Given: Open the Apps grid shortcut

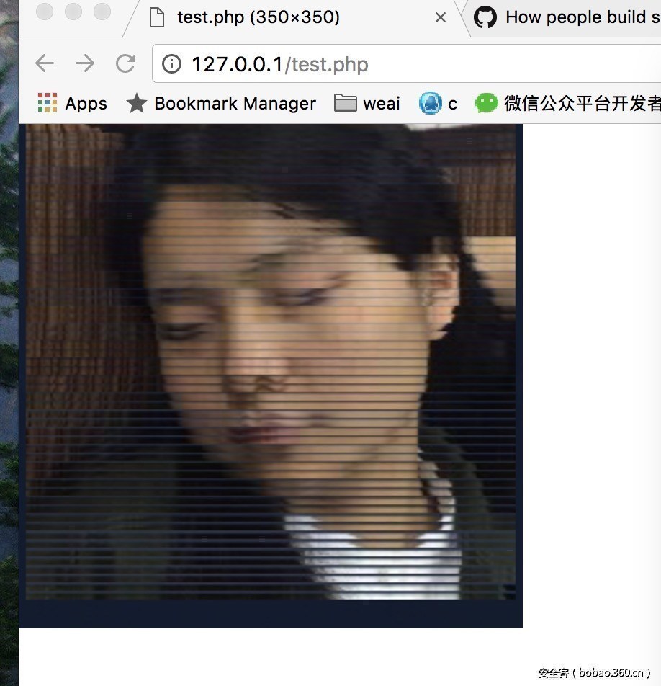Looking at the screenshot, I should pyautogui.click(x=72, y=103).
